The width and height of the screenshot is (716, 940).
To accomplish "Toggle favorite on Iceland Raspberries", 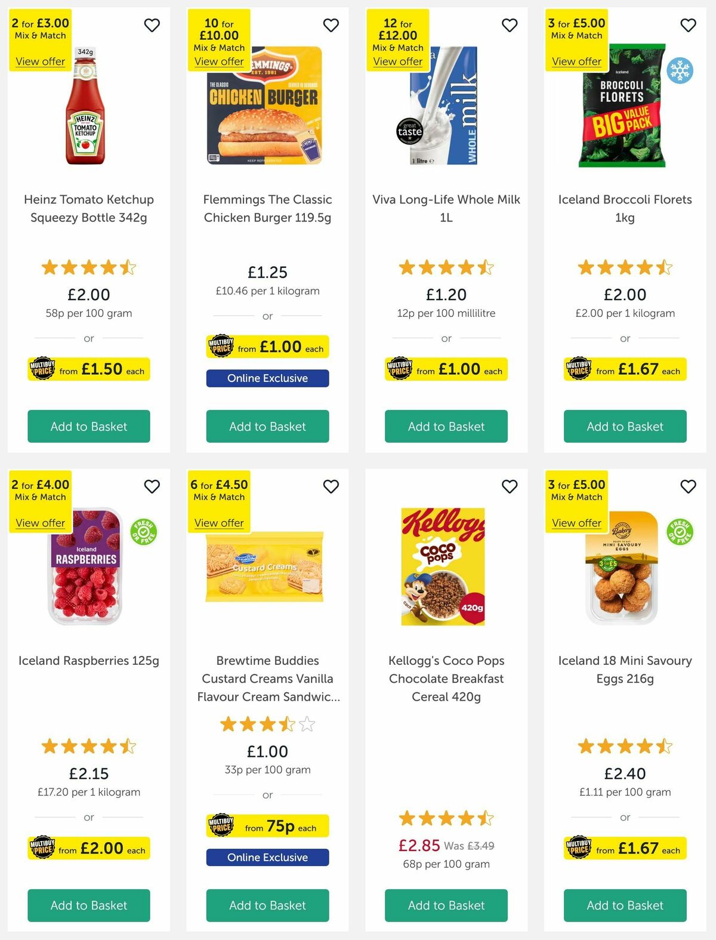I will [x=152, y=487].
